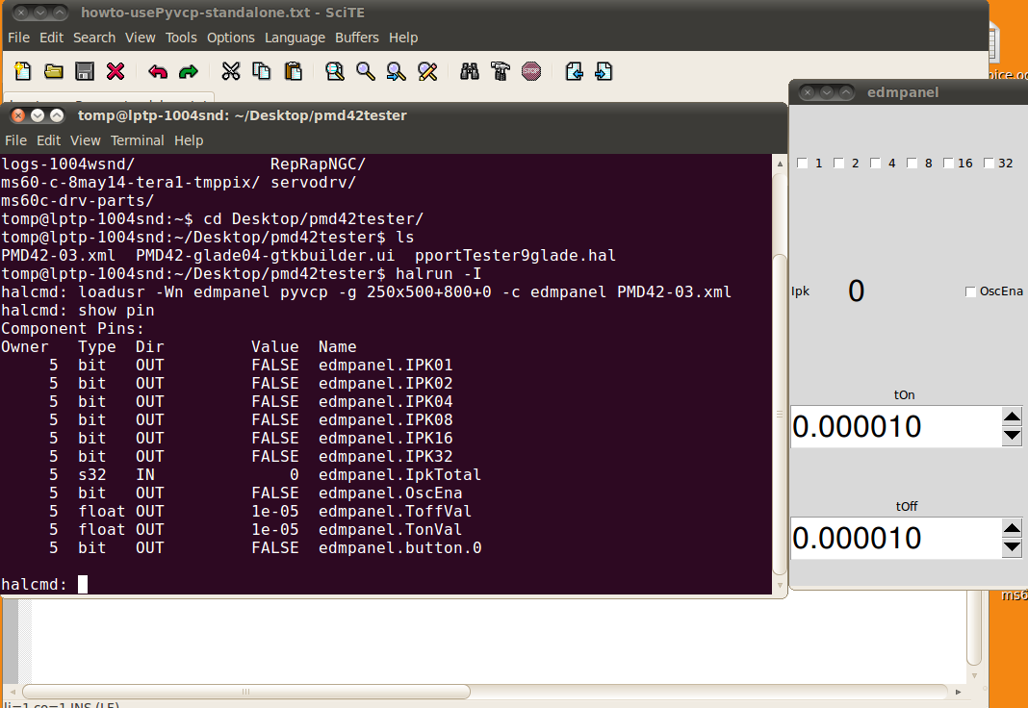The image size is (1028, 708).
Task: Click the Next buffer right-arrow page icon
Action: (604, 71)
